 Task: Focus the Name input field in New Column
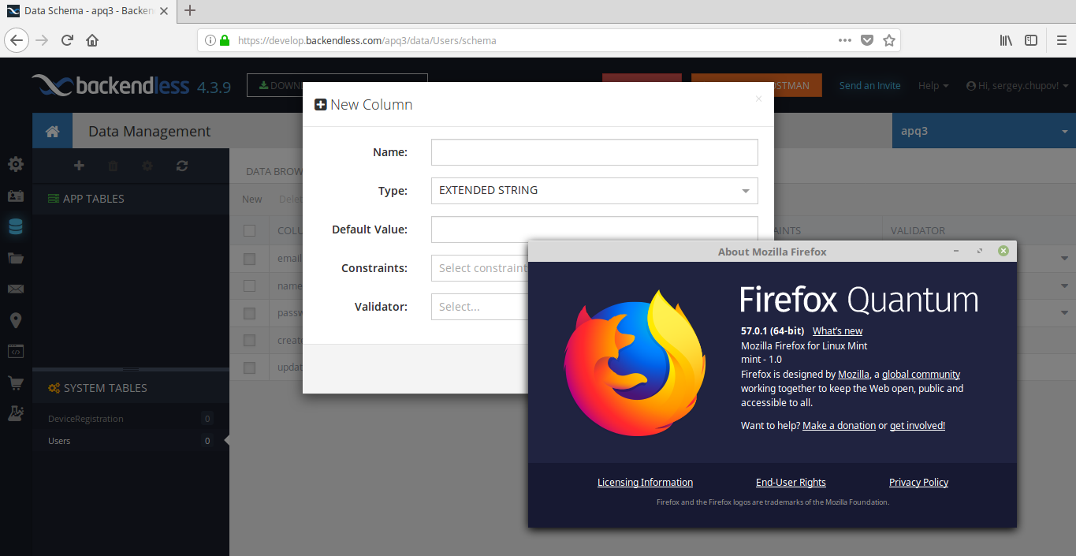click(x=594, y=152)
